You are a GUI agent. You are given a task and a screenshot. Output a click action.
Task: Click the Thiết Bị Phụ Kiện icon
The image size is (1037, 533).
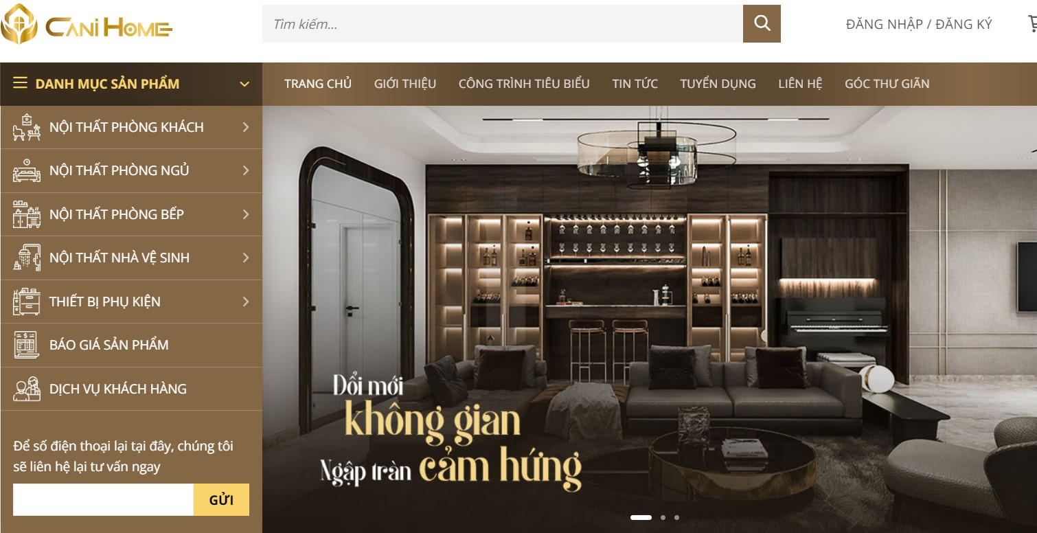[27, 302]
